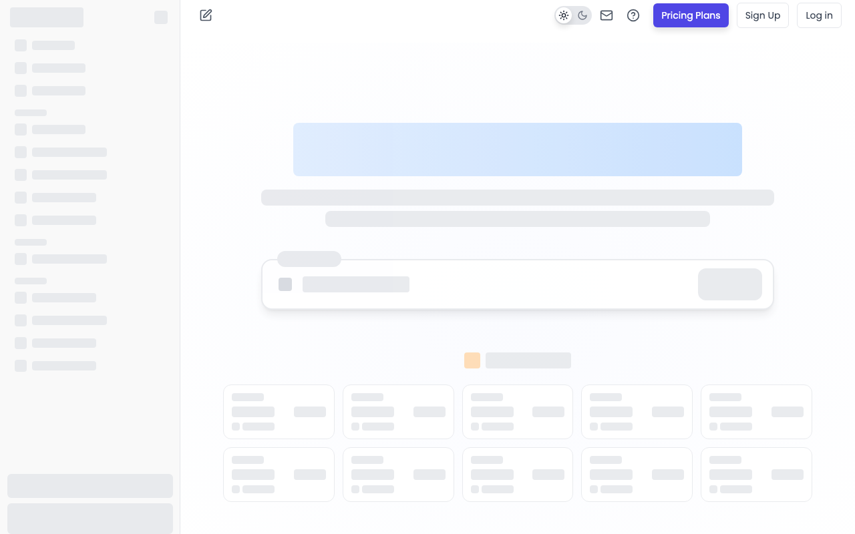Switch to dark mode moon icon
This screenshot has height=534, width=855.
(582, 15)
